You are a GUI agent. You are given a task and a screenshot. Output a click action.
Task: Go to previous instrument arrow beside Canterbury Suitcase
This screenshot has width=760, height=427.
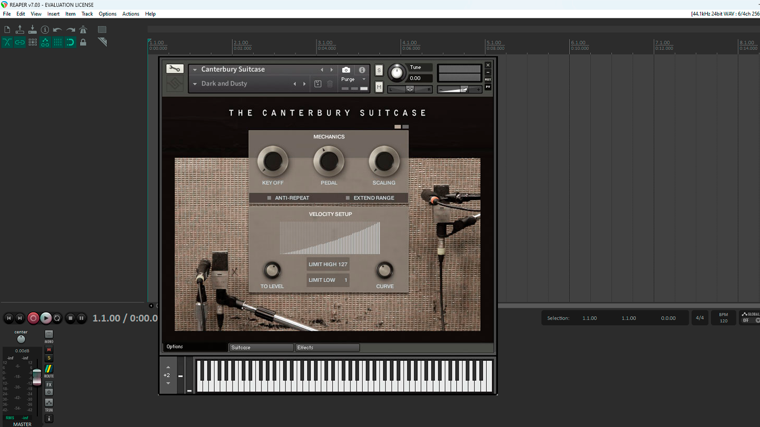[x=322, y=69]
